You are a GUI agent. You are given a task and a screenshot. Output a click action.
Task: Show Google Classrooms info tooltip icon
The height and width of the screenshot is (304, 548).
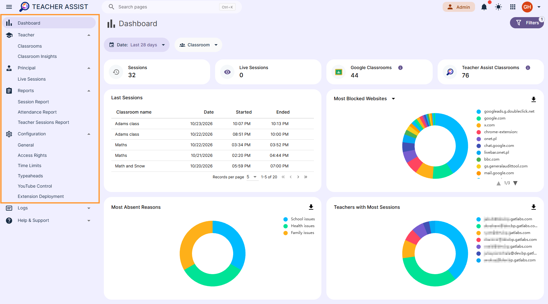[400, 68]
